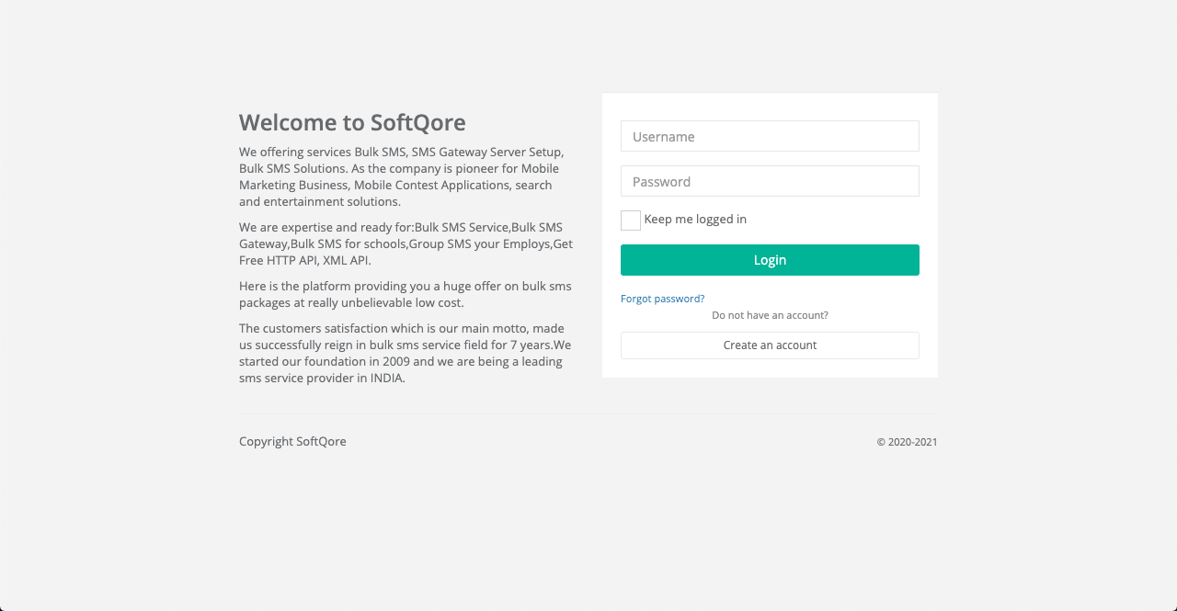Click the paragraph about customers satisfaction
The height and width of the screenshot is (611, 1177).
406,353
